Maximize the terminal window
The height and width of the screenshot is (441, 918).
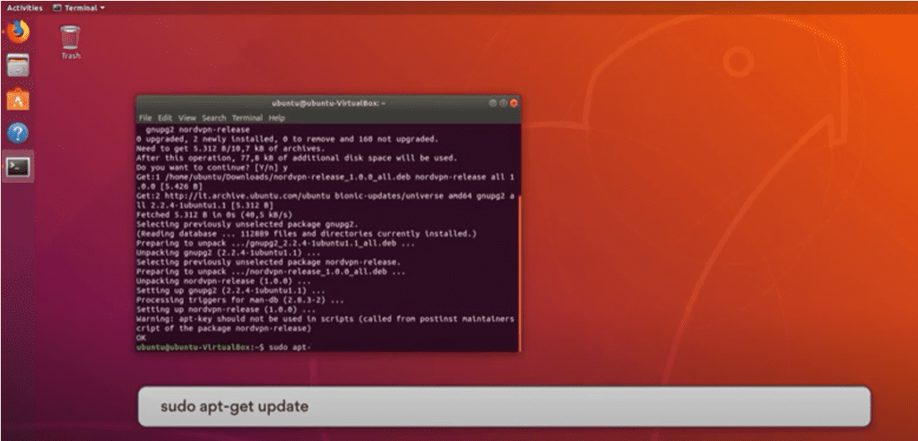tap(503, 103)
